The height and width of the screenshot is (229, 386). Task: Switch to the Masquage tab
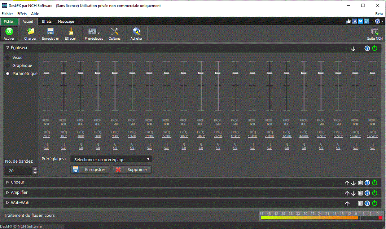point(66,21)
